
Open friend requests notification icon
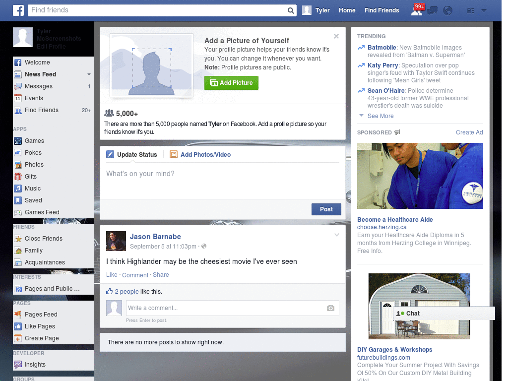[417, 11]
